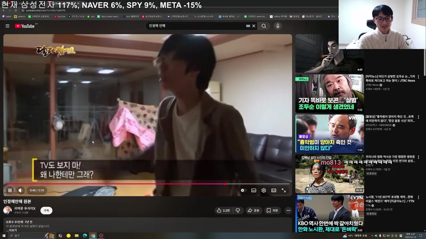Image resolution: width=426 pixels, height=239 pixels.
Task: Open kakaoTV bookmark
Action: (x=20, y=16)
